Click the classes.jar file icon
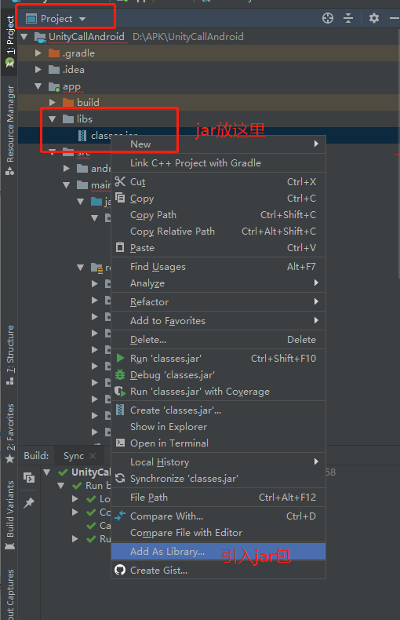The height and width of the screenshot is (620, 400). tap(82, 136)
